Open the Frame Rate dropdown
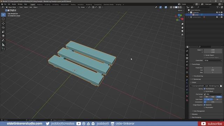This screenshot has height=126, width=224. pyautogui.click(x=213, y=61)
